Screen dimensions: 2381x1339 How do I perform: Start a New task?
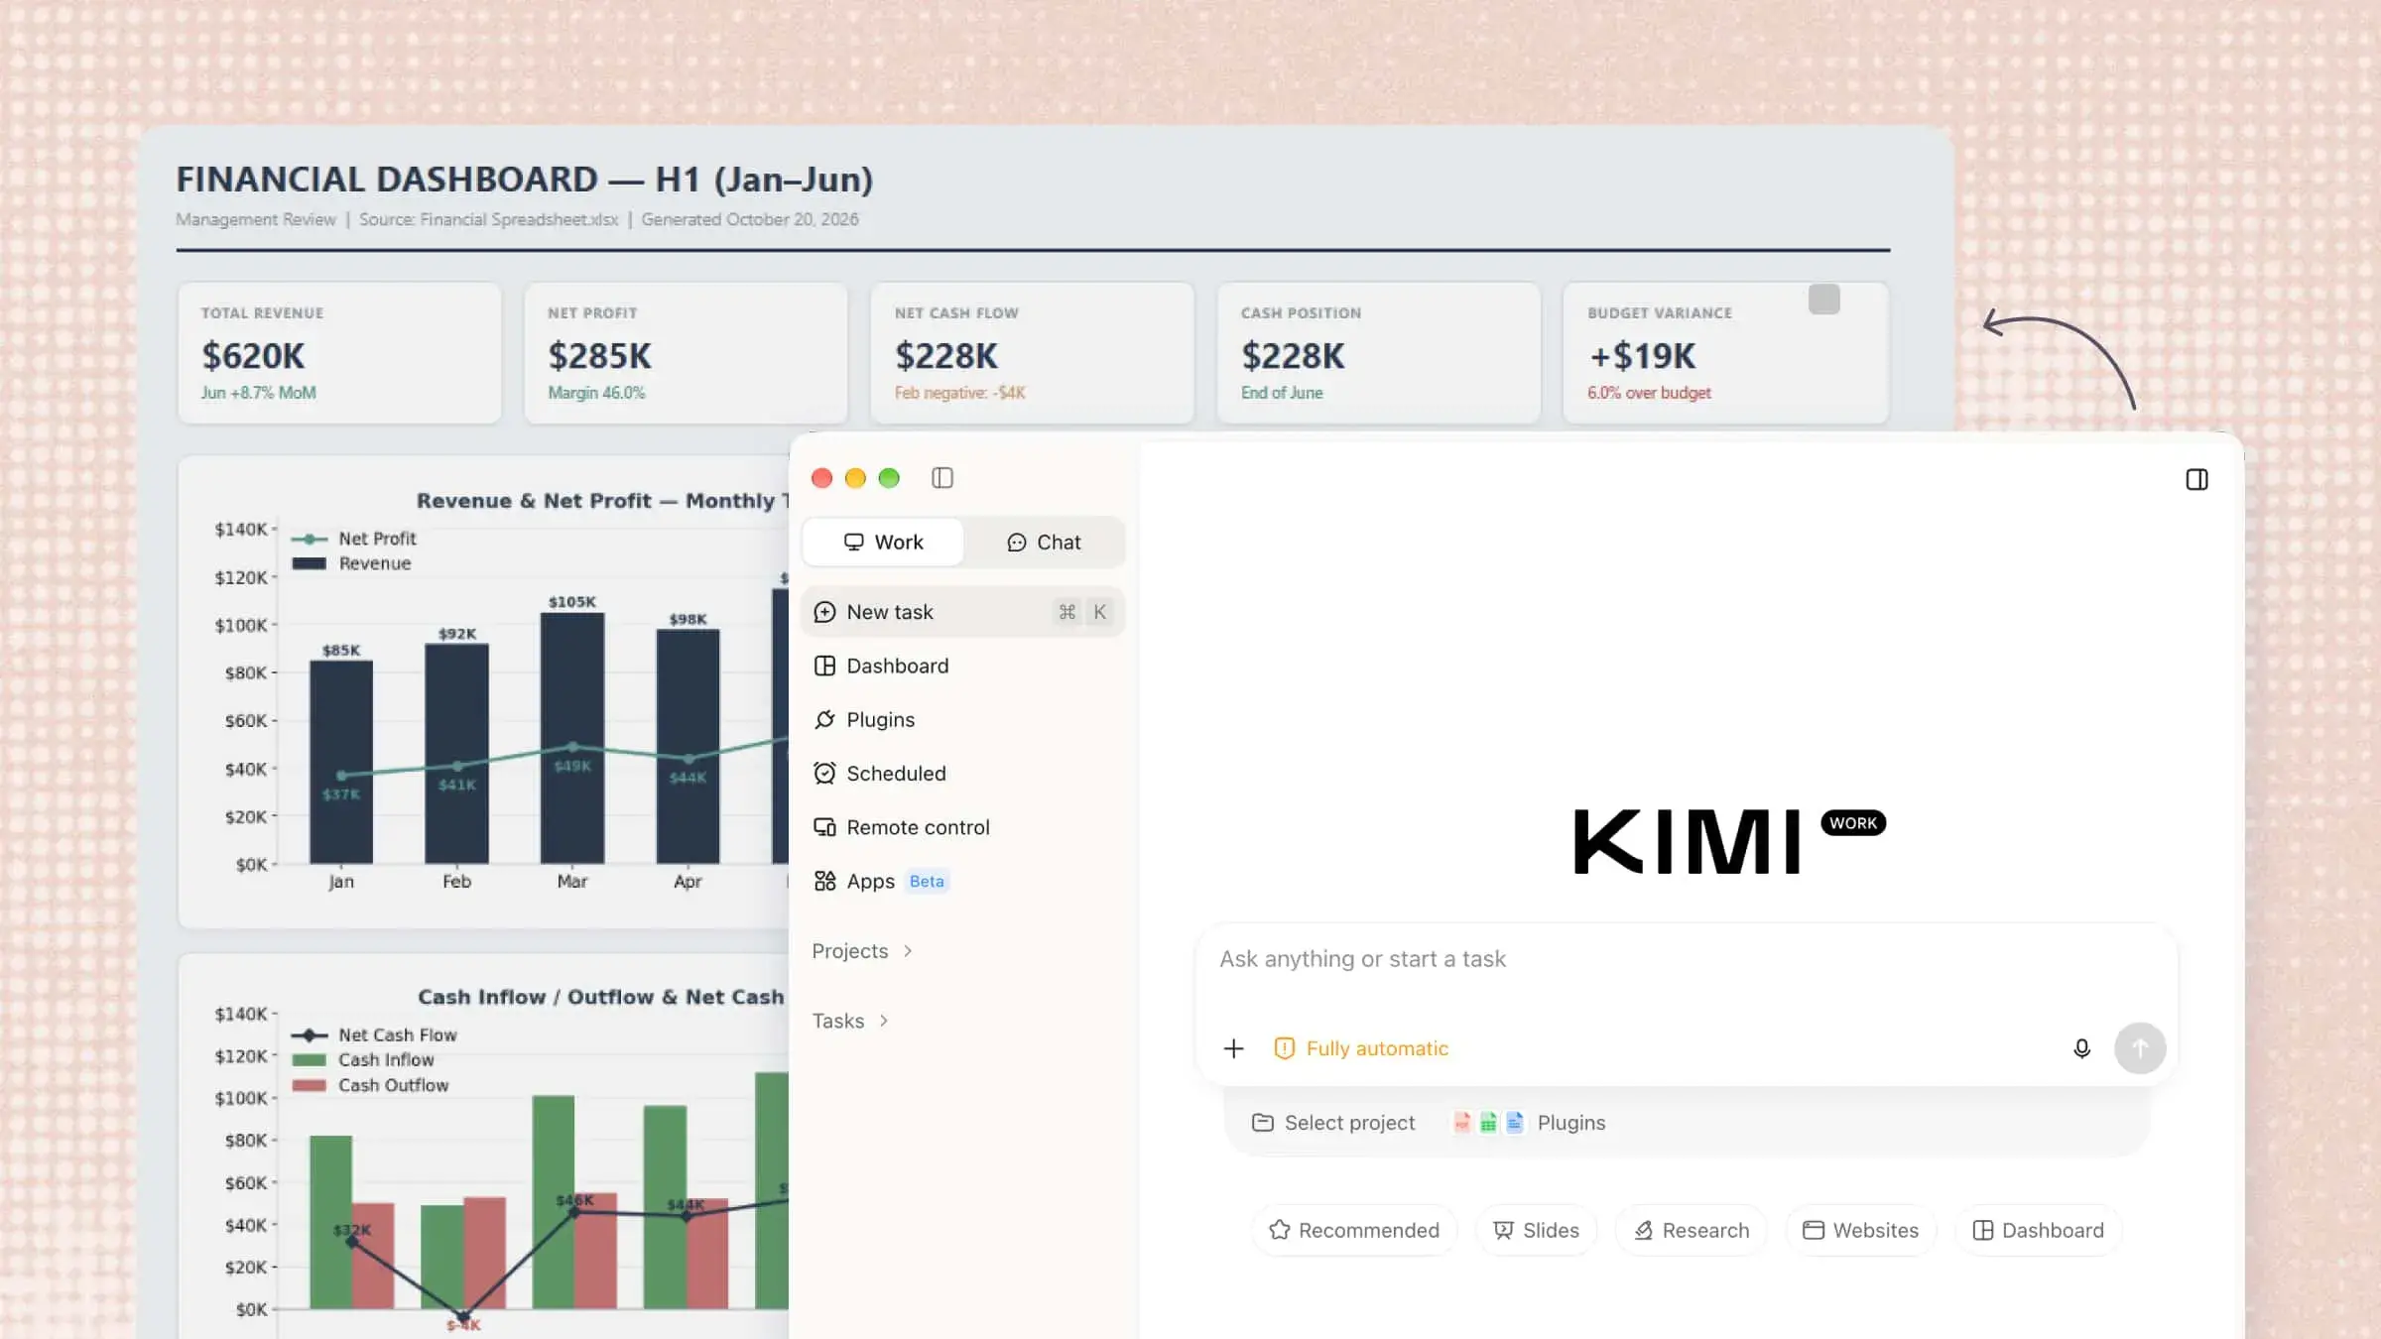tap(962, 612)
